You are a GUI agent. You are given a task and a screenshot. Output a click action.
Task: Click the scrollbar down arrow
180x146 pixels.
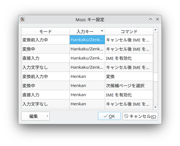[x=155, y=107]
